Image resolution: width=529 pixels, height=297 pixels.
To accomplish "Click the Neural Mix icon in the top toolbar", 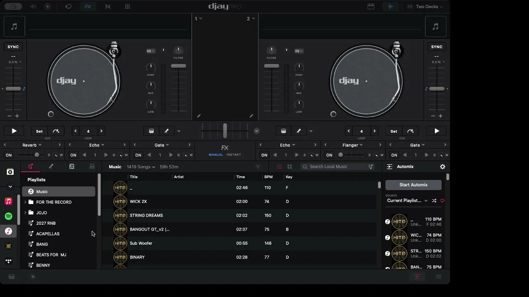I will pos(108,7).
